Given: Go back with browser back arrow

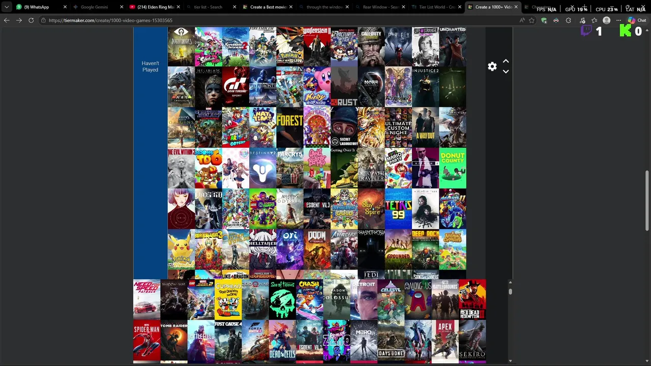Looking at the screenshot, I should coord(7,20).
